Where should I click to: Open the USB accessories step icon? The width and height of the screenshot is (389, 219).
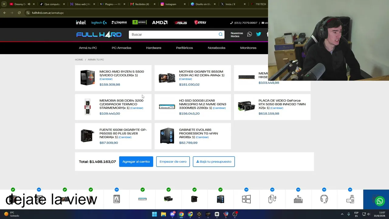pos(350,199)
